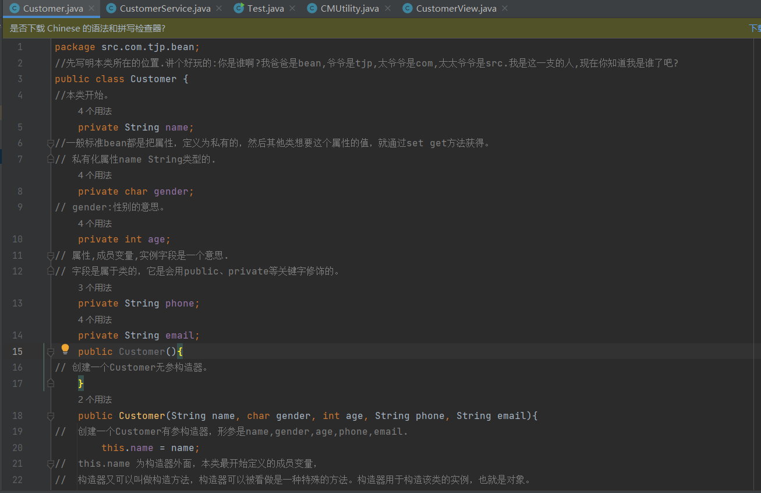Click 'this.name = name;' on line 20
Screen dimensions: 761x493
click(x=151, y=448)
